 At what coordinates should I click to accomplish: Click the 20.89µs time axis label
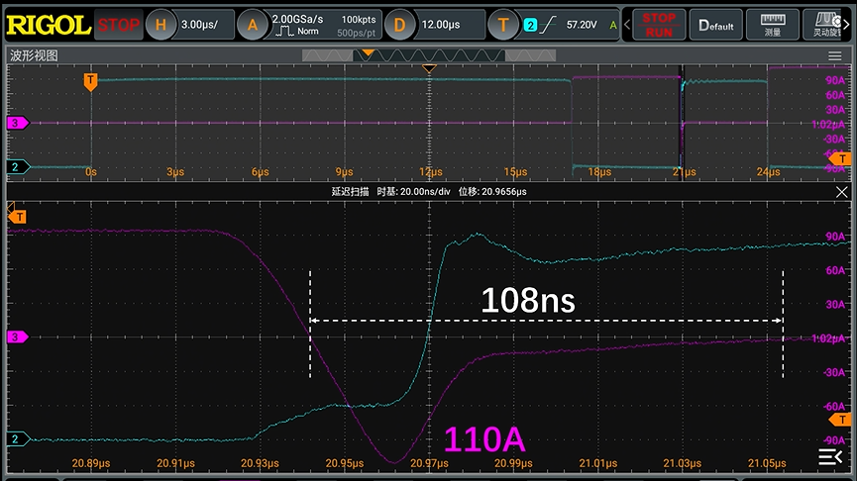click(91, 463)
